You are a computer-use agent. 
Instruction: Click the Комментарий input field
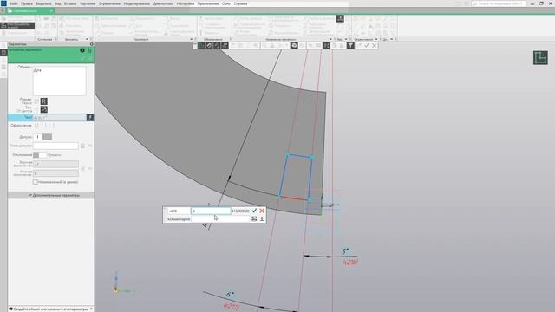220,219
